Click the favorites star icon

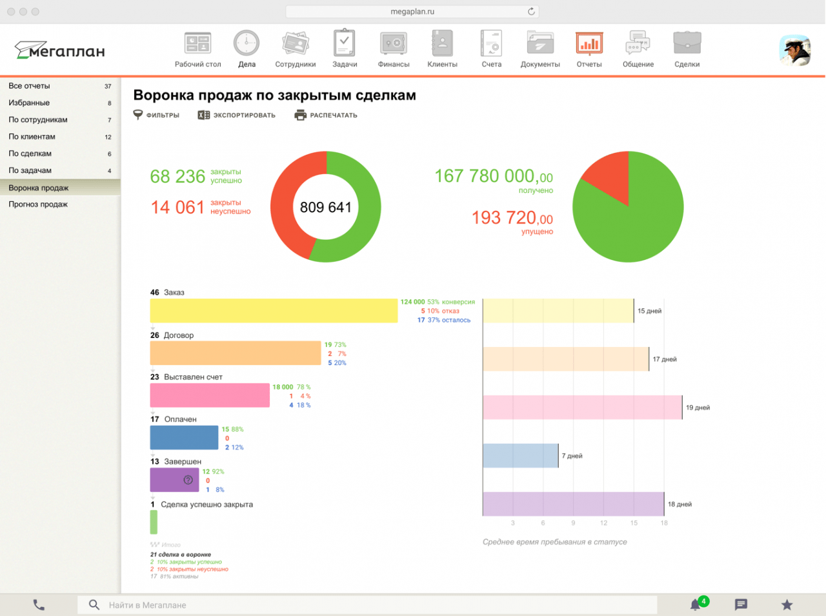(787, 605)
